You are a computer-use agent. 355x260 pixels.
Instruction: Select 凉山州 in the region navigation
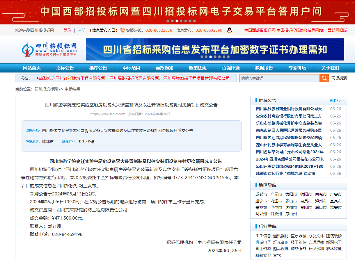tap(291, 214)
